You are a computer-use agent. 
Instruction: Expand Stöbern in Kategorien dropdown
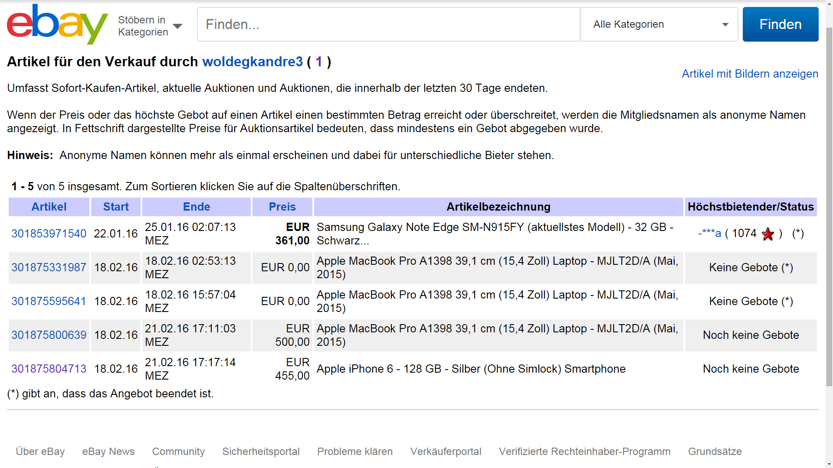(x=150, y=26)
